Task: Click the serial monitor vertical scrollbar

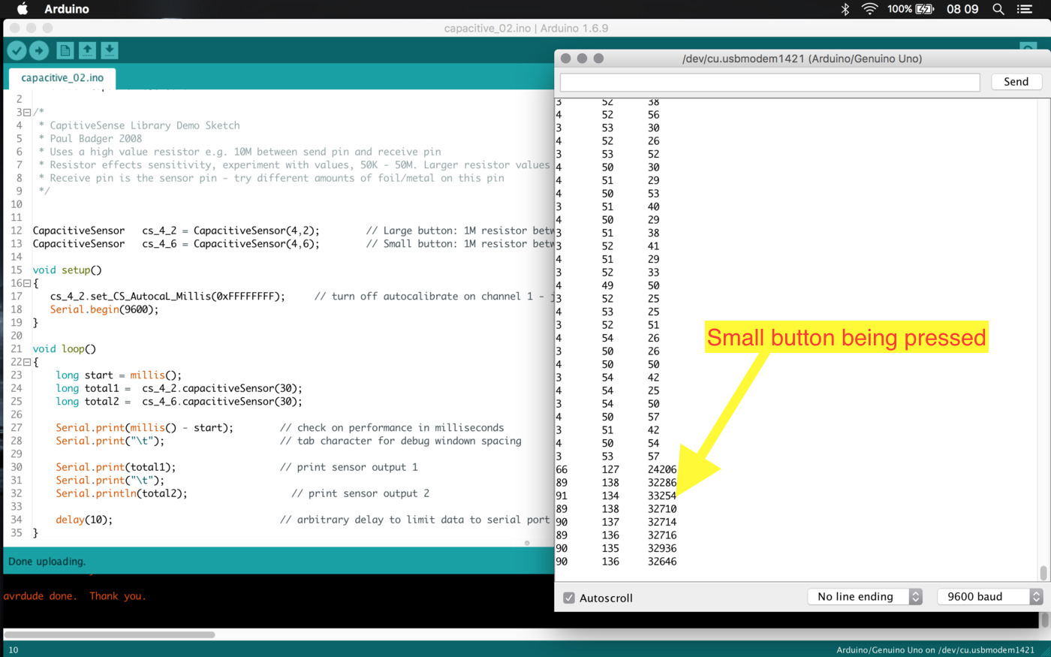Action: pos(1043,573)
